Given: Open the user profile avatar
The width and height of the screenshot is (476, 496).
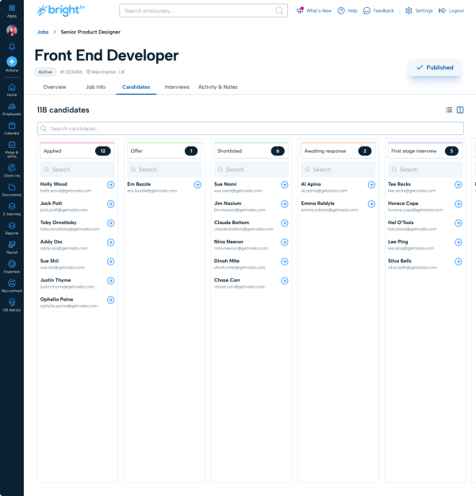Looking at the screenshot, I should coord(12,30).
